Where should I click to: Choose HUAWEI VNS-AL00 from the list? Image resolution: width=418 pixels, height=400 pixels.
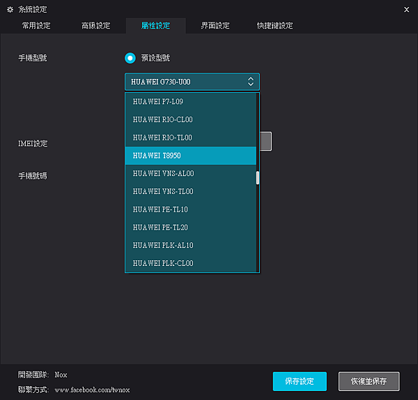click(x=191, y=173)
